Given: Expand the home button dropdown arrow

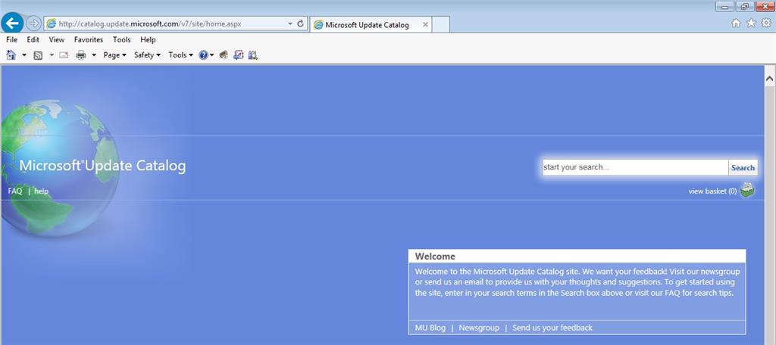Looking at the screenshot, I should tap(23, 55).
